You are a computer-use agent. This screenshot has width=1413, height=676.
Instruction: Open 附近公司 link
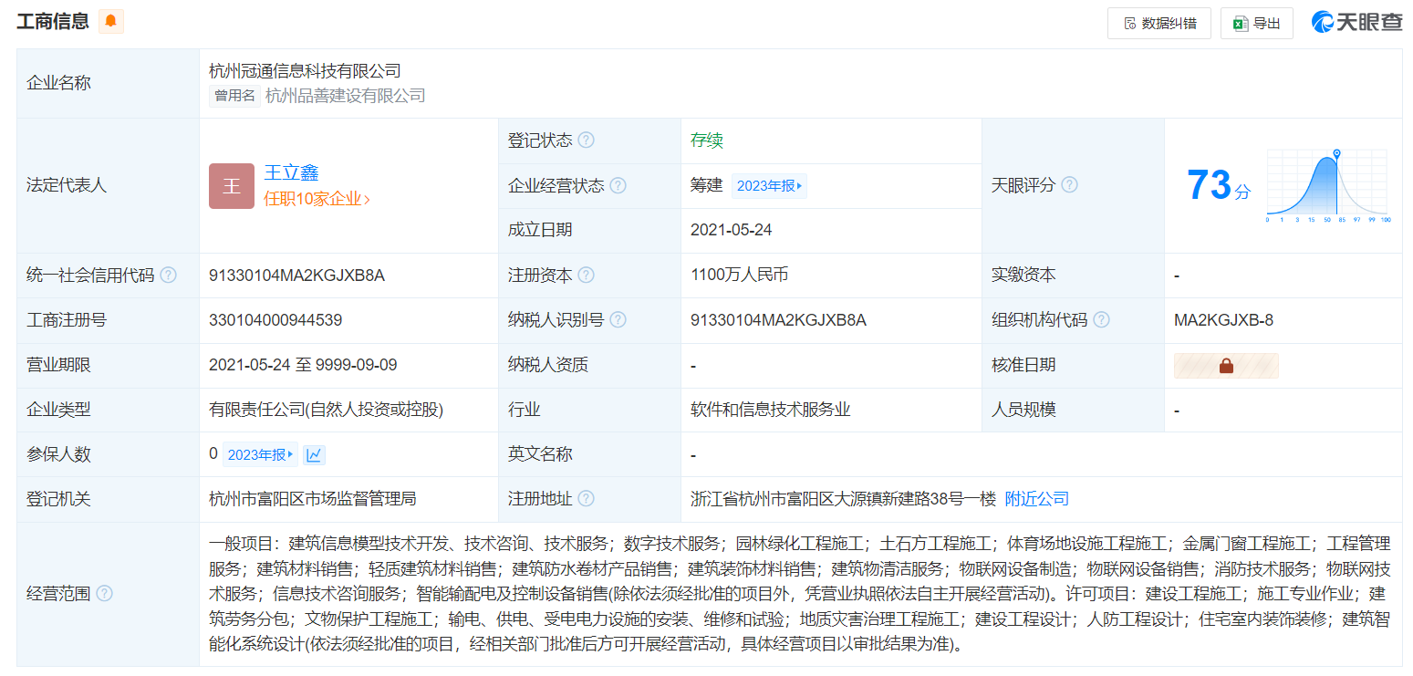tap(1037, 499)
